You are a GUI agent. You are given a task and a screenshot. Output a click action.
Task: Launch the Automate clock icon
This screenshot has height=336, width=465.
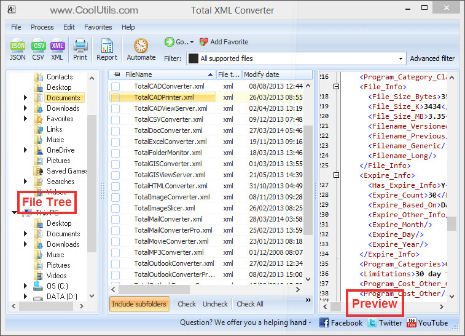point(141,46)
